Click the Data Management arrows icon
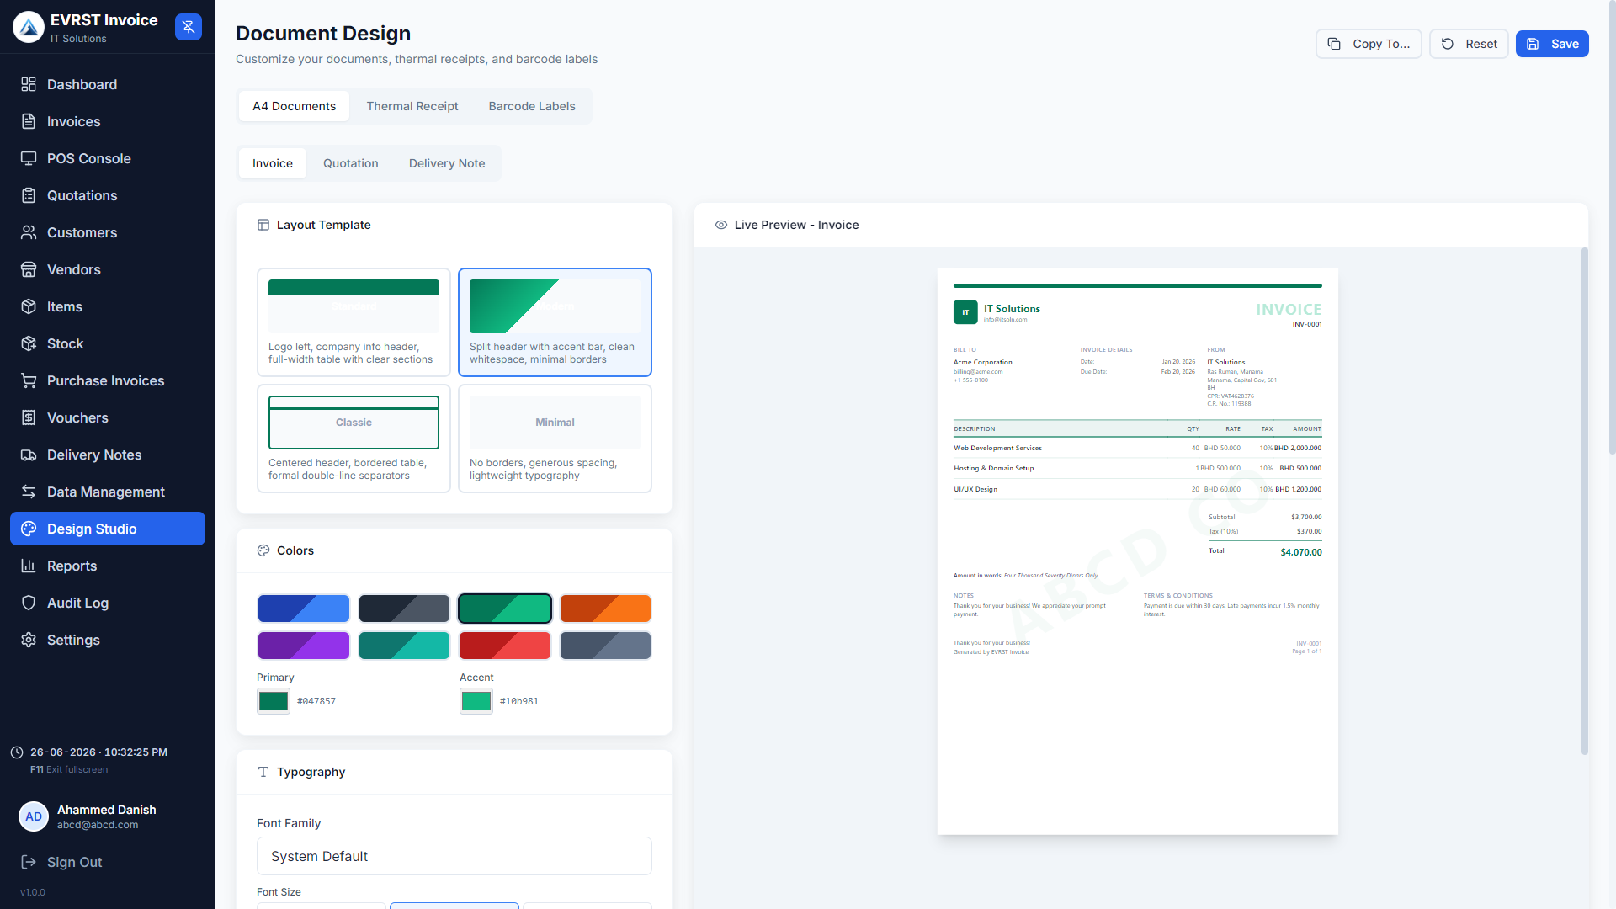The width and height of the screenshot is (1616, 909). 29,492
